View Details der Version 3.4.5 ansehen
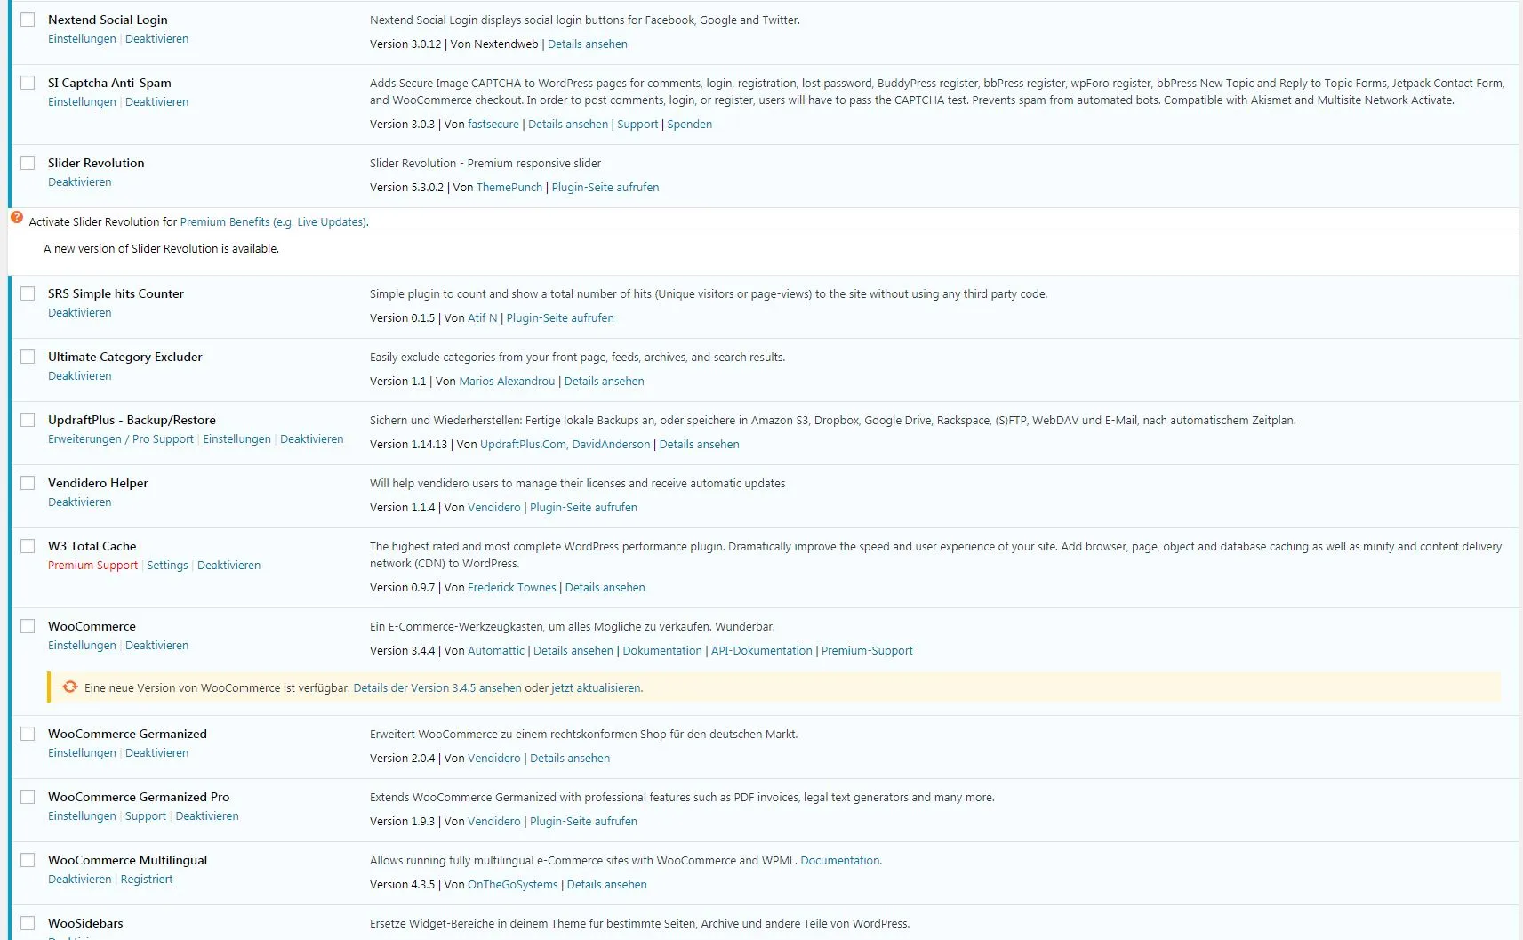 click(437, 688)
